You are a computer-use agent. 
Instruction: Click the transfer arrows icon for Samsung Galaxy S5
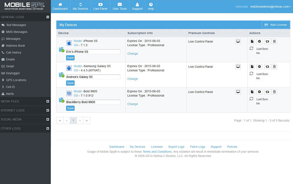(267, 67)
